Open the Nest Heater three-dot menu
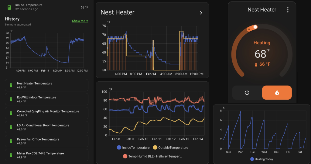The width and height of the screenshot is (311, 164). pos(288,10)
